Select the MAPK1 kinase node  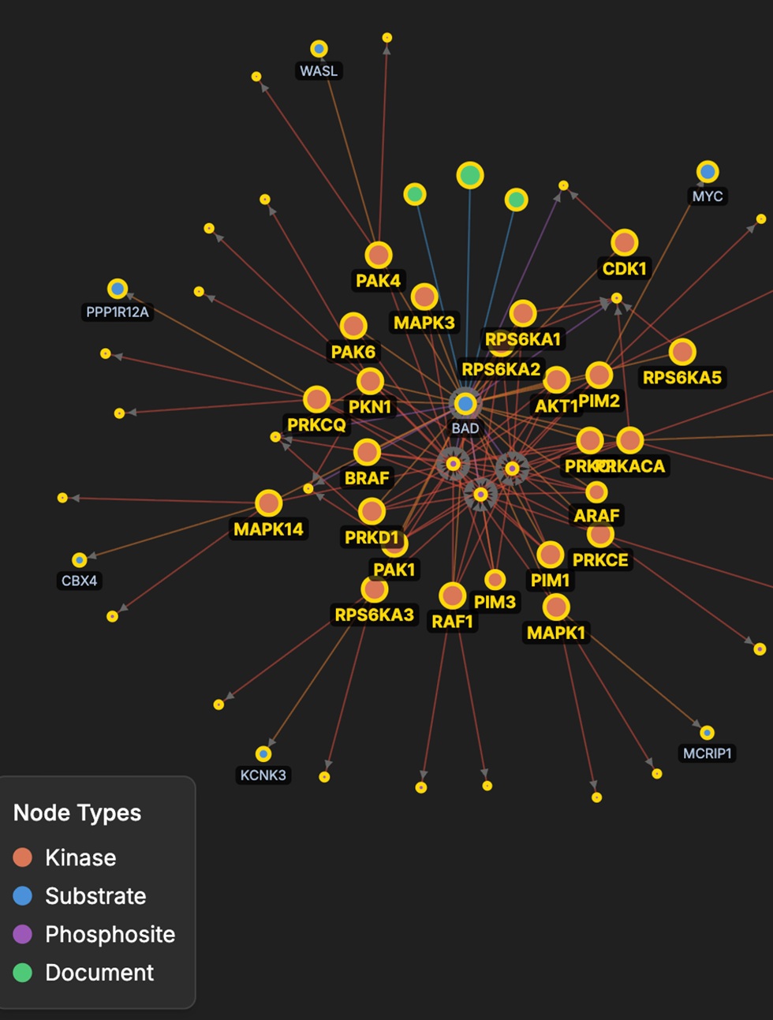click(556, 607)
